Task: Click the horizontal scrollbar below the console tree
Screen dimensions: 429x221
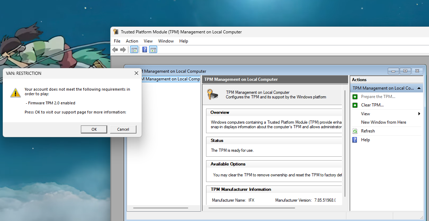Action: coord(160,207)
